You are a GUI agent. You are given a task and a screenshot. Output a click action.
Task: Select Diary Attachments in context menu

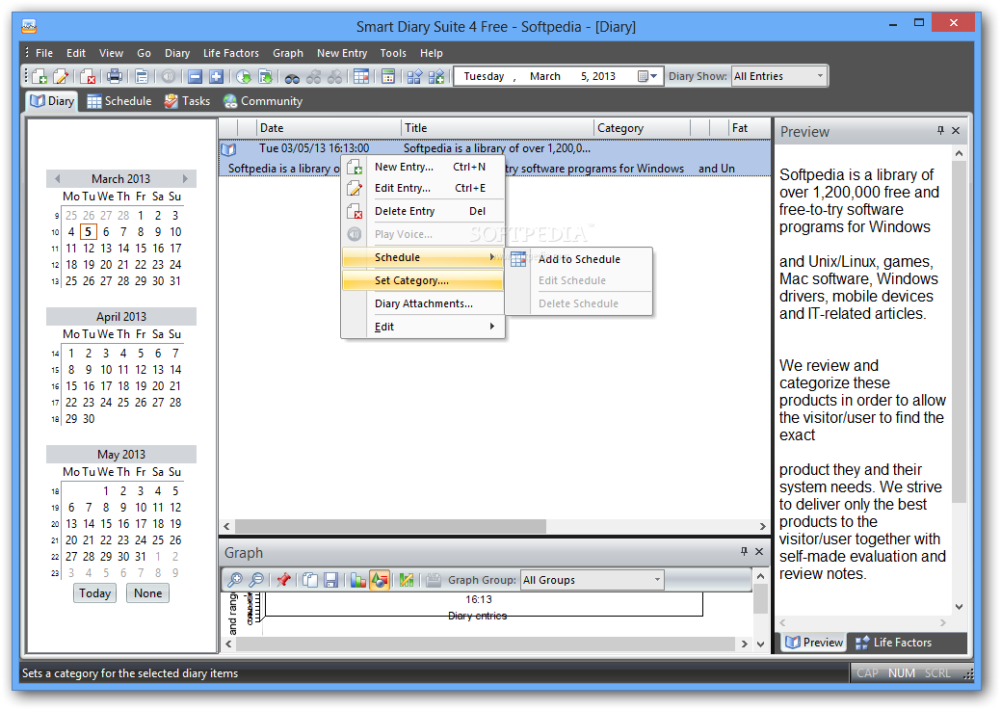click(x=423, y=303)
